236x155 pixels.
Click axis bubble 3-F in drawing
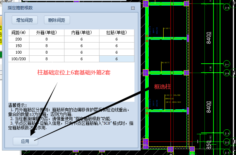(x=227, y=153)
